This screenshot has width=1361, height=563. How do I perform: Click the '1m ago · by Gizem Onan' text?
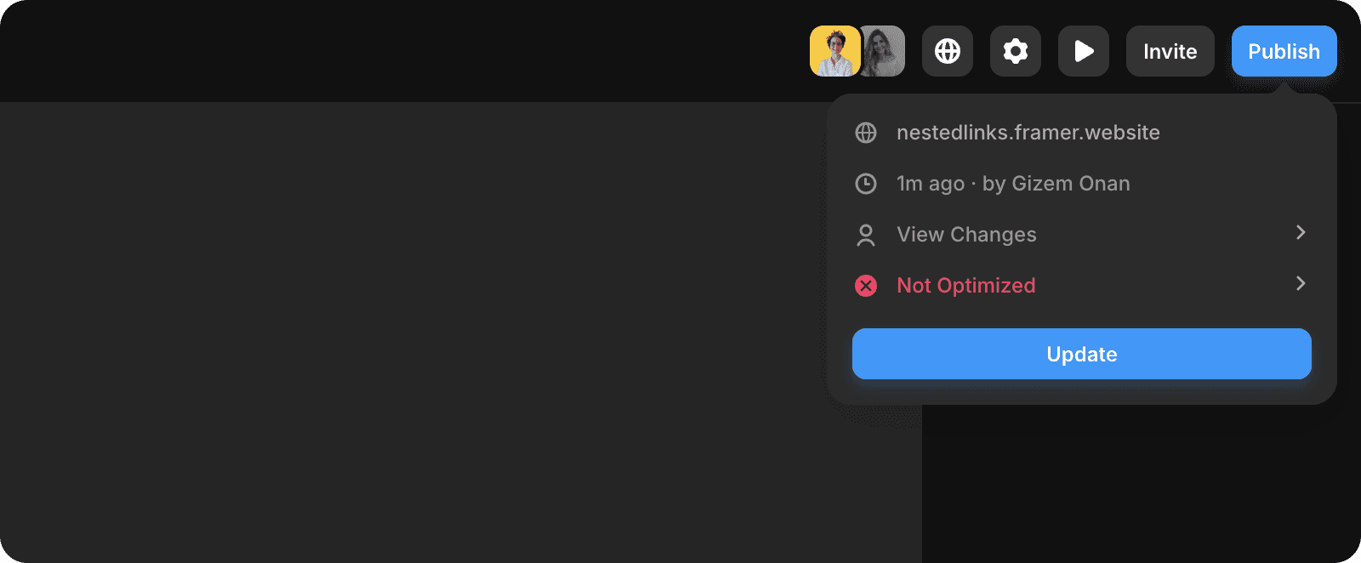point(1012,184)
